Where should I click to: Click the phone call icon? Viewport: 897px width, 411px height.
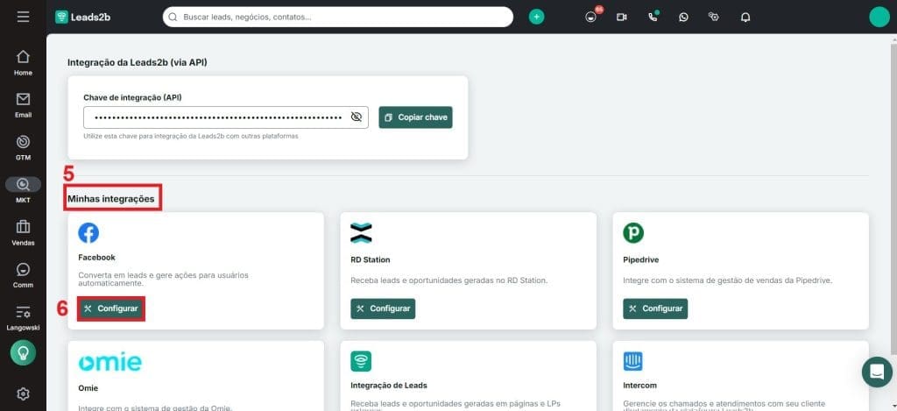click(x=653, y=17)
